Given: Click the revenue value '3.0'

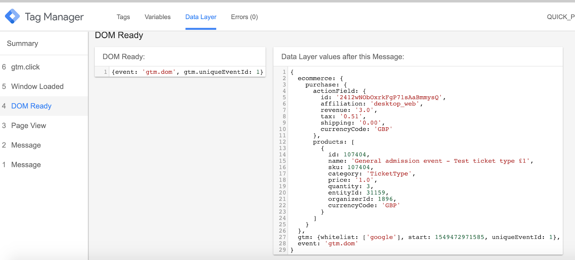Looking at the screenshot, I should click(x=364, y=110).
